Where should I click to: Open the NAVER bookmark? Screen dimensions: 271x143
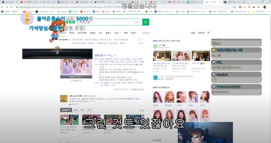tap(74, 11)
